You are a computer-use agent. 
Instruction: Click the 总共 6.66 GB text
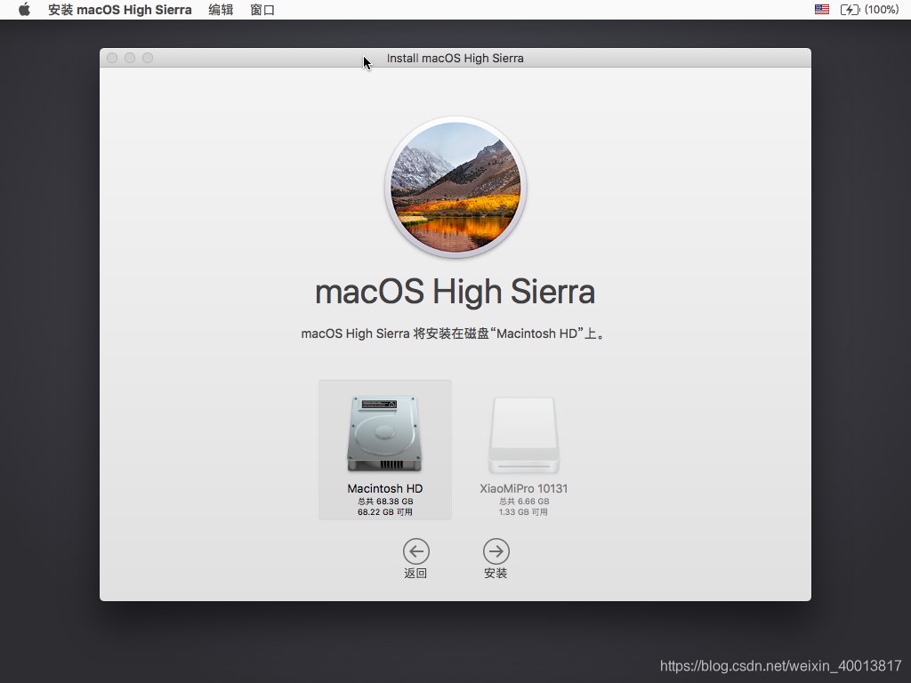[x=523, y=502]
